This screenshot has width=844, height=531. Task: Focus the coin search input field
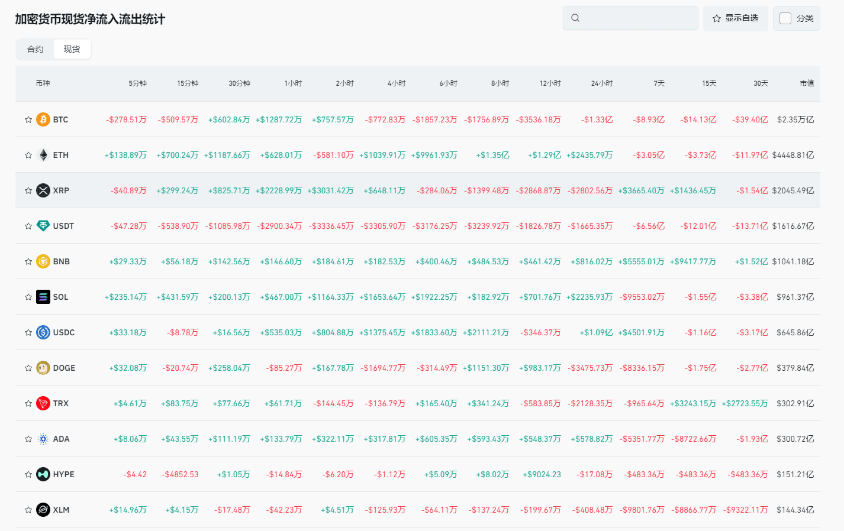pos(630,18)
